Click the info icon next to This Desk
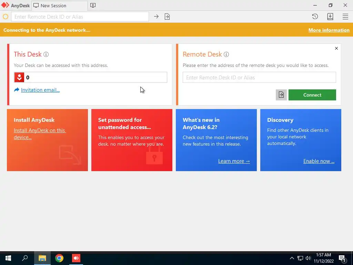The height and width of the screenshot is (265, 353). [46, 54]
